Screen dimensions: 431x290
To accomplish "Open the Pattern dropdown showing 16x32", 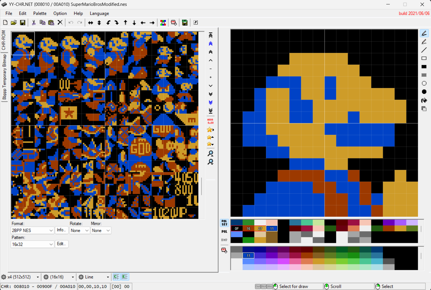I will (x=32, y=244).
